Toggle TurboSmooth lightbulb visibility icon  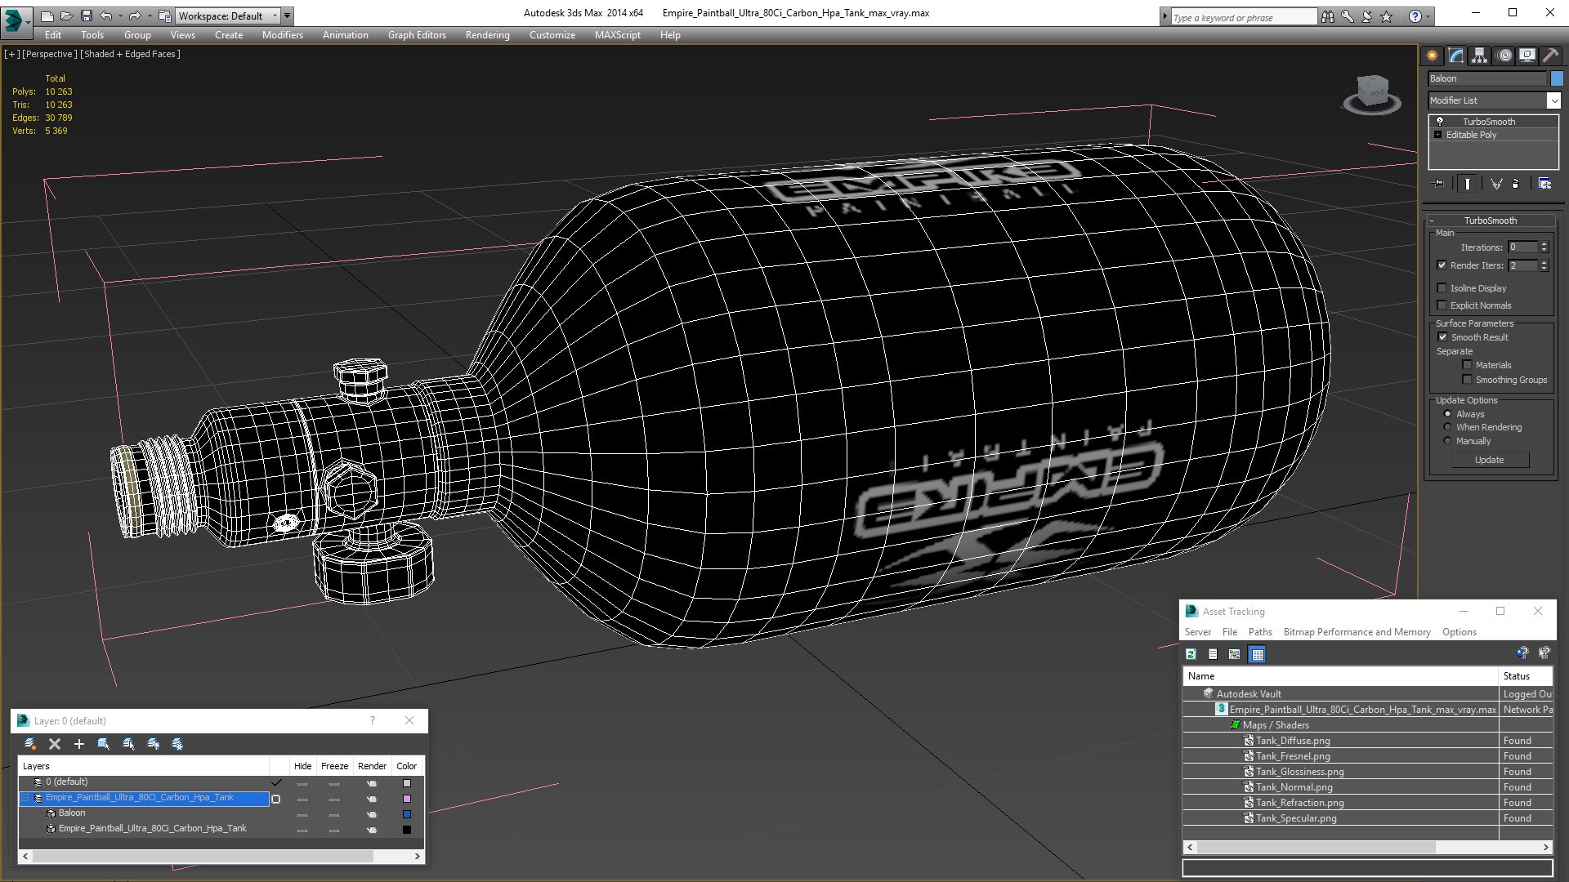click(x=1440, y=121)
